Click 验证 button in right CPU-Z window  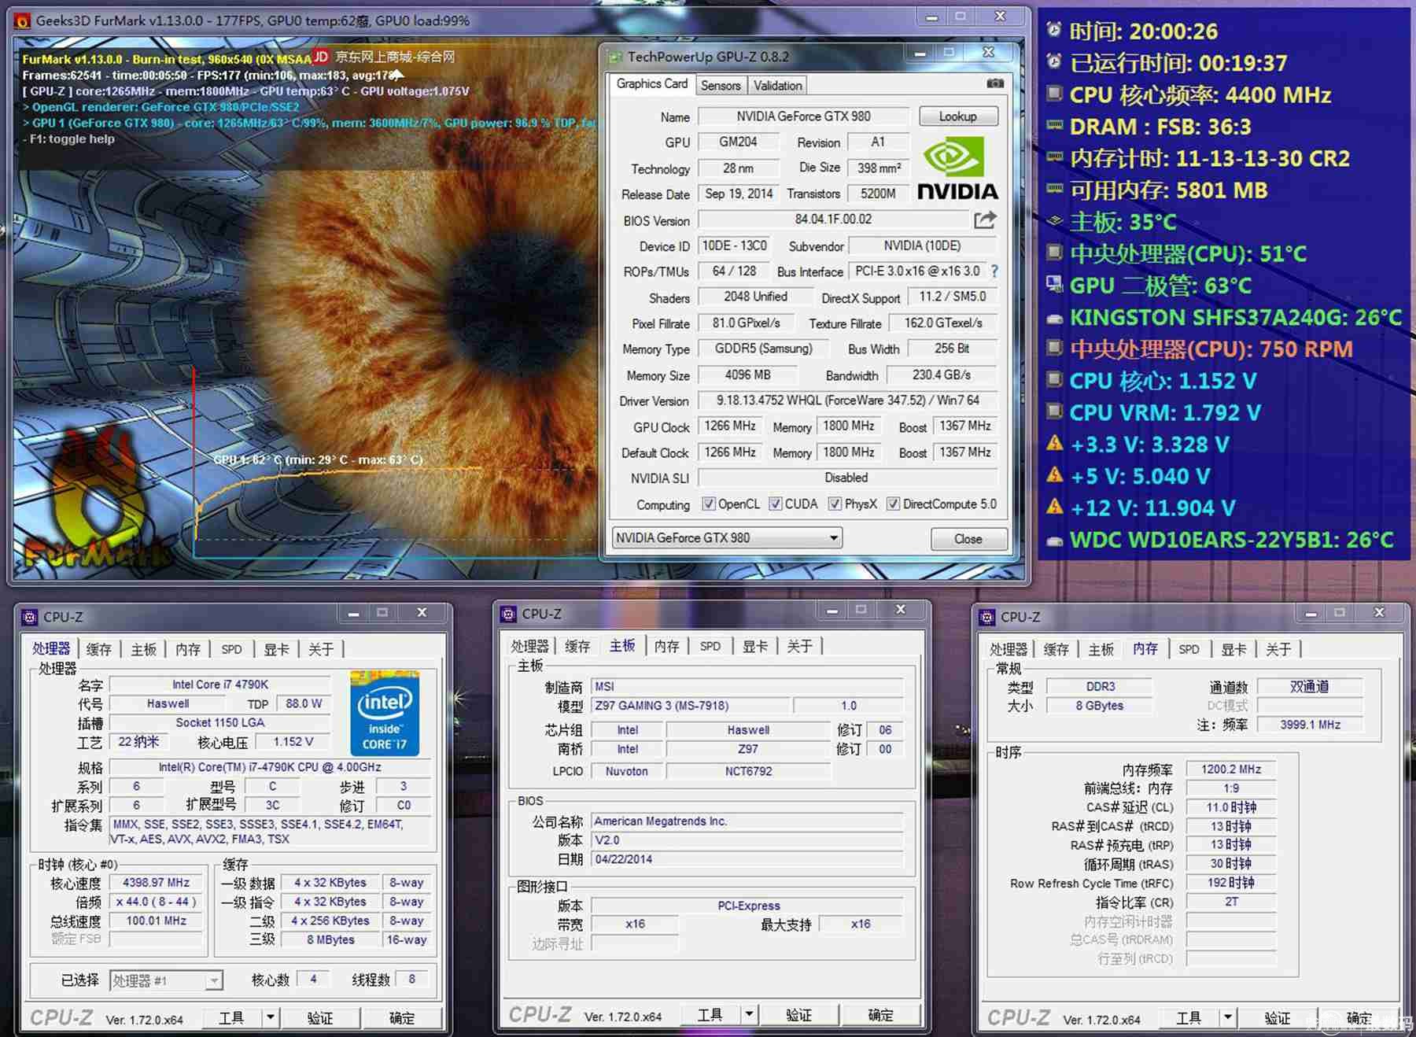coord(1278,1017)
